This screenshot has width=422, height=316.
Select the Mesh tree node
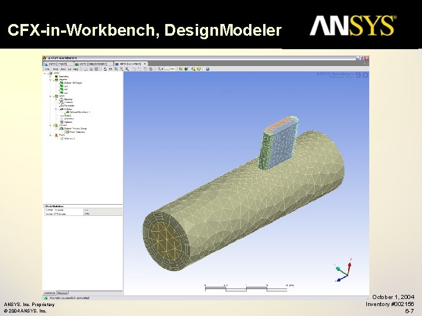point(62,96)
